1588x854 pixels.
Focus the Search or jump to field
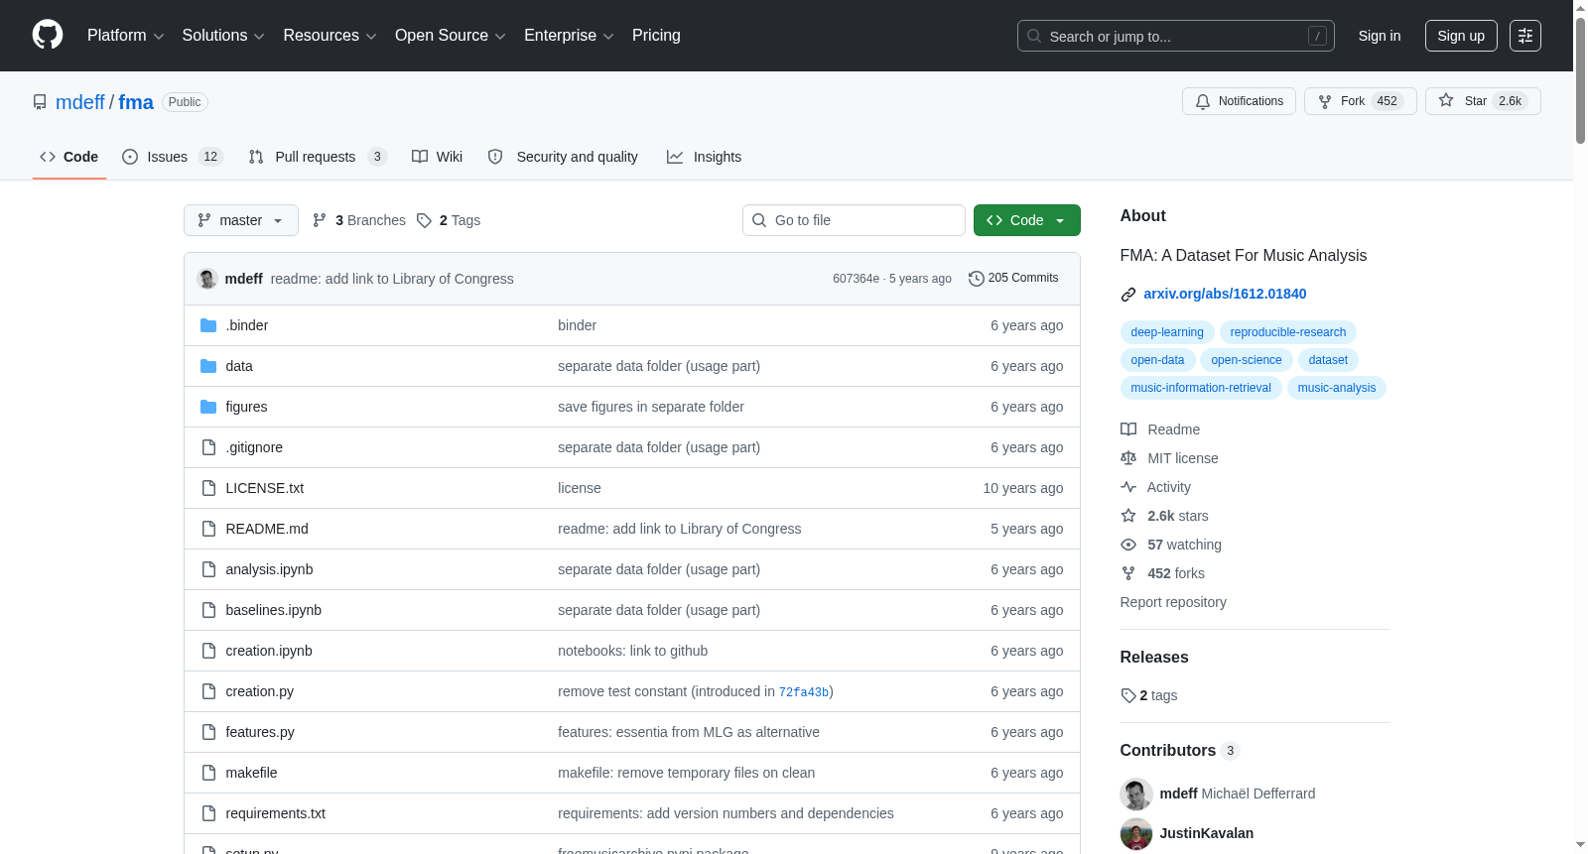click(x=1176, y=36)
